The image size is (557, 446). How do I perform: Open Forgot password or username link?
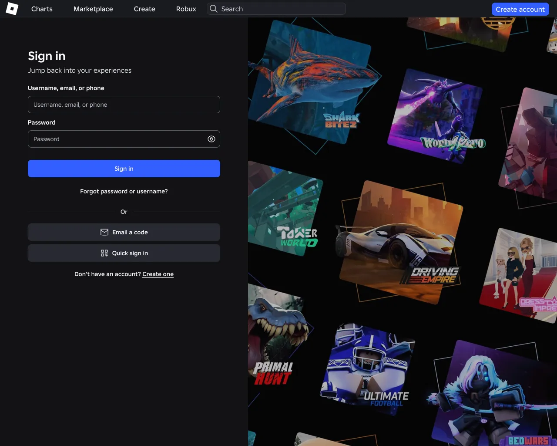click(124, 191)
